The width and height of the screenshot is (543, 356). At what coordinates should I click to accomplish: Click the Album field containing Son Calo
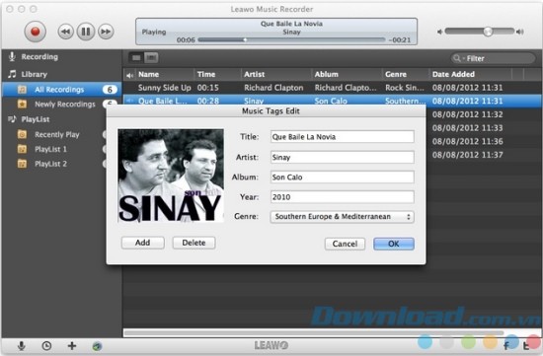click(343, 178)
